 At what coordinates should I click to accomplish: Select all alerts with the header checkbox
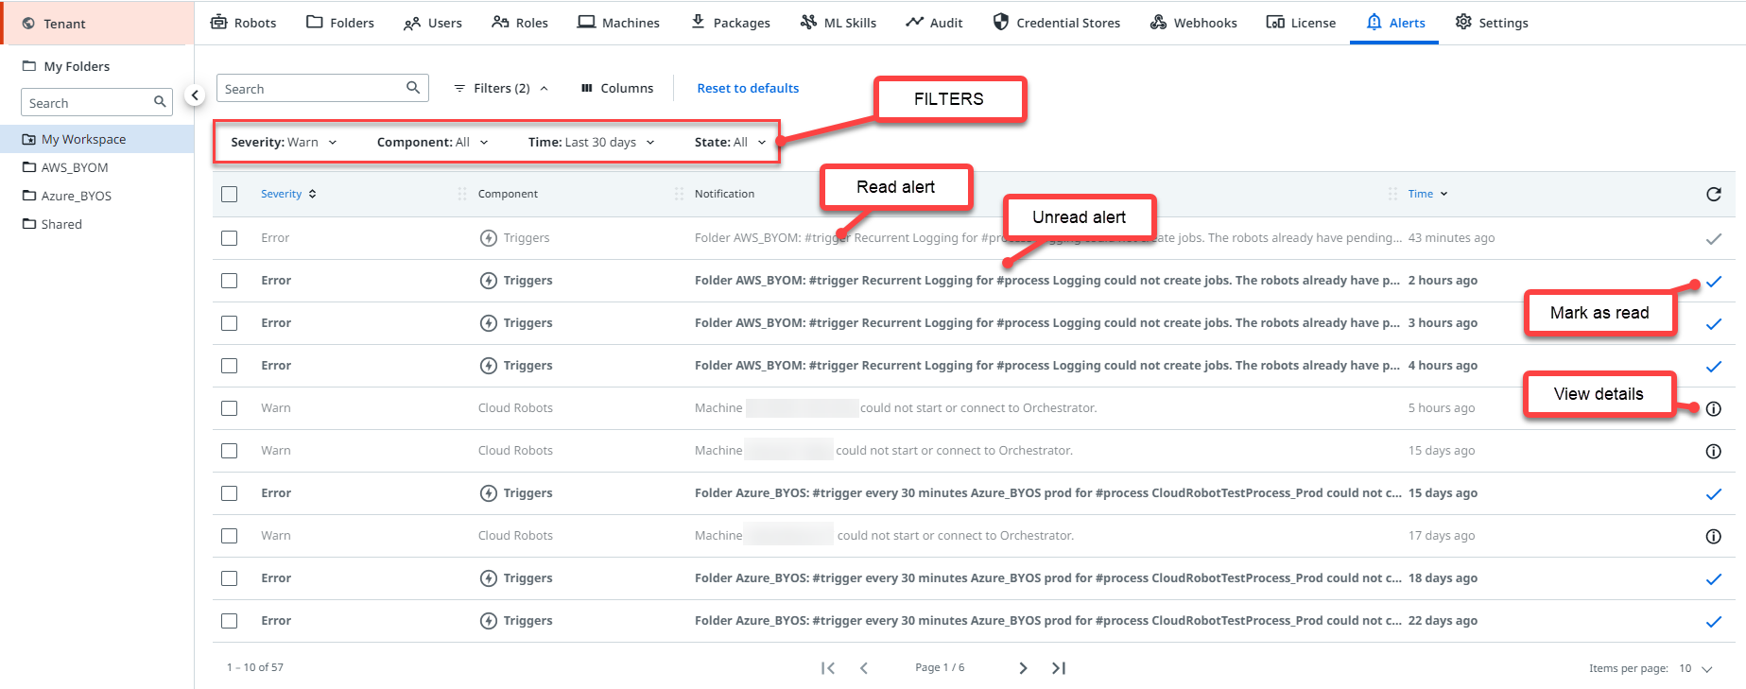point(229,194)
